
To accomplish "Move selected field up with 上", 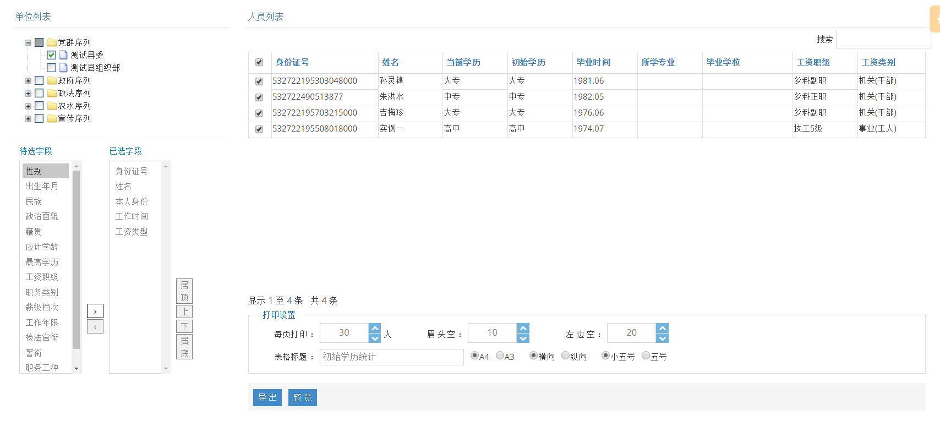I will [184, 311].
